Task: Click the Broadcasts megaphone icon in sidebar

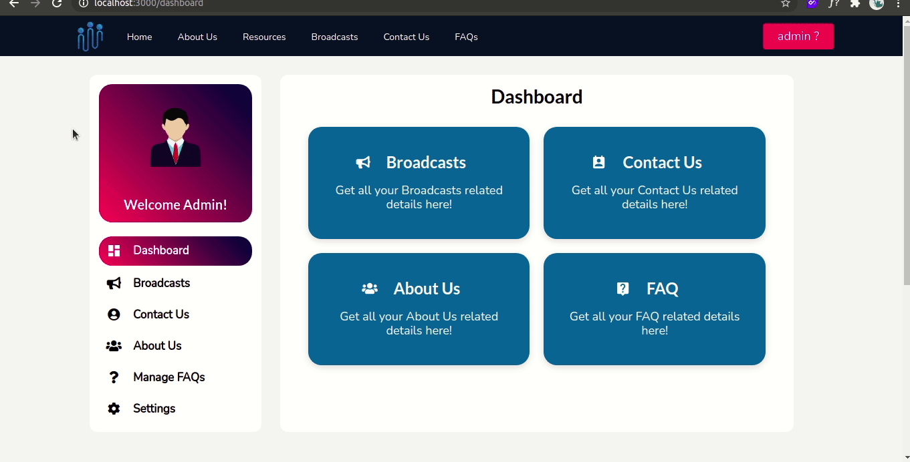Action: click(x=114, y=283)
